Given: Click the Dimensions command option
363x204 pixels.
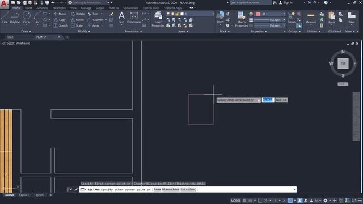Looking at the screenshot, I should (x=171, y=189).
